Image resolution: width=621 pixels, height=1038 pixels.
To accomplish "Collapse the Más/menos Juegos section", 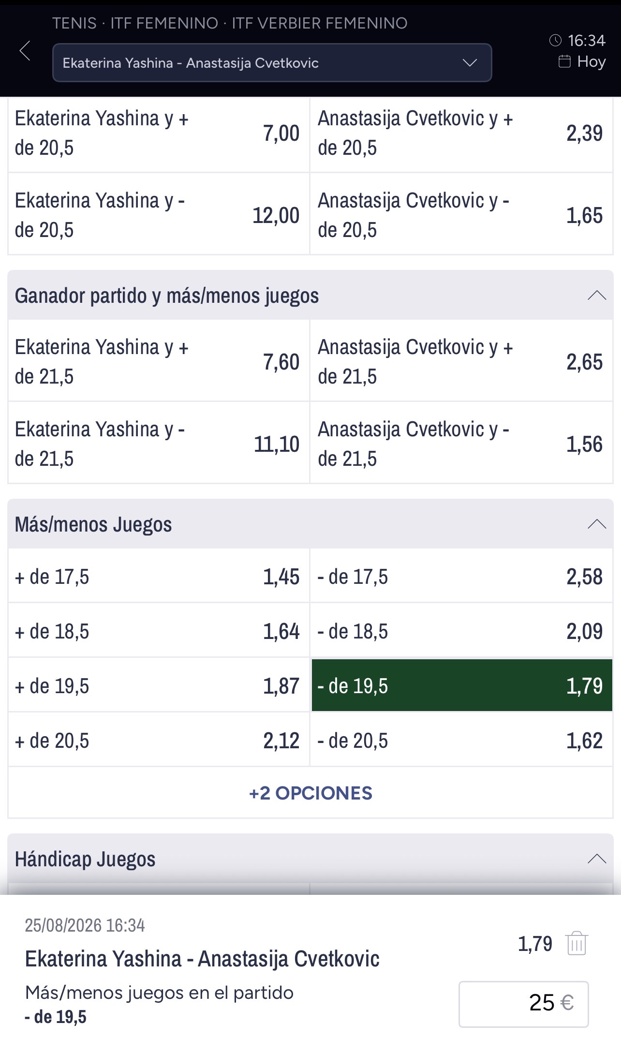I will pyautogui.click(x=597, y=524).
